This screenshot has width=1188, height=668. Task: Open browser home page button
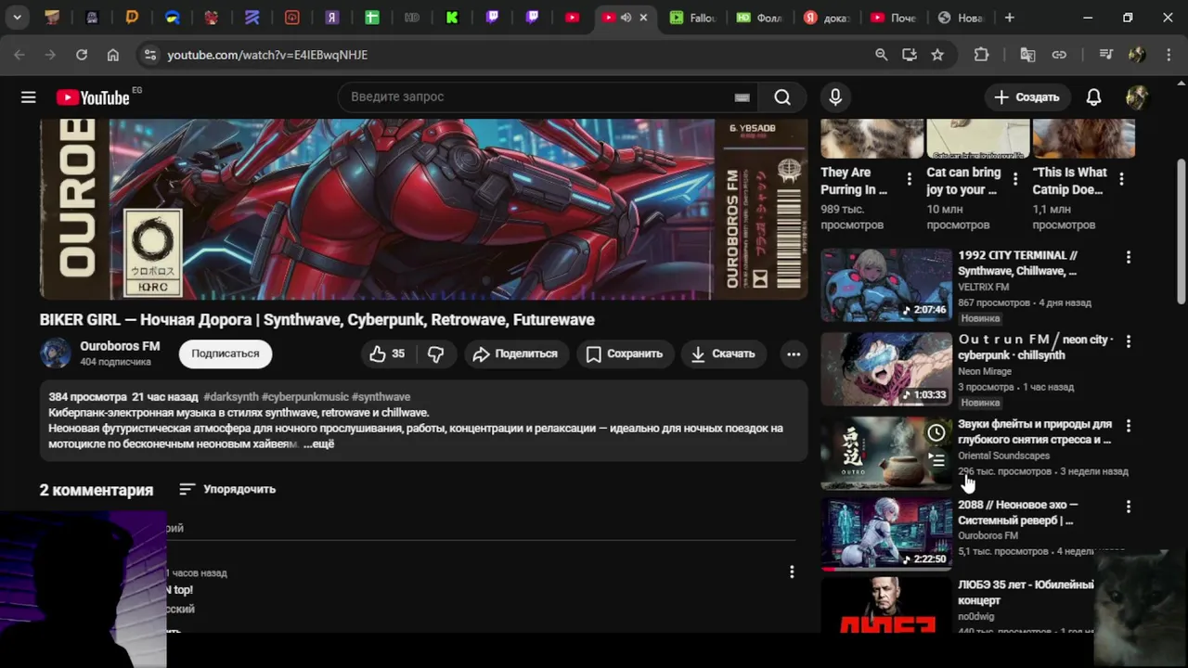point(113,55)
